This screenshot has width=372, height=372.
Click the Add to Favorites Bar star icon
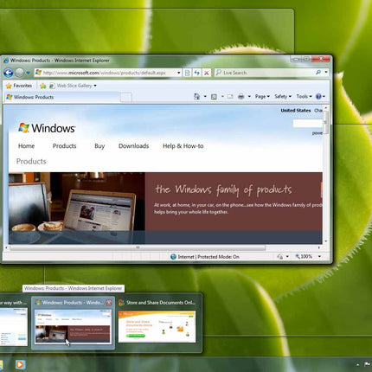point(43,86)
